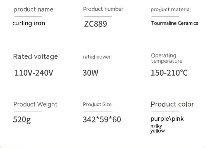Select the "purple\pink" color text

tap(167, 119)
